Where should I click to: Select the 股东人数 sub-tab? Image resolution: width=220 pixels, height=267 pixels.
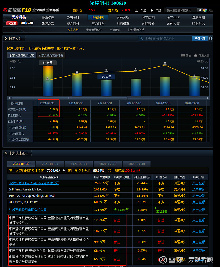click(x=73, y=30)
